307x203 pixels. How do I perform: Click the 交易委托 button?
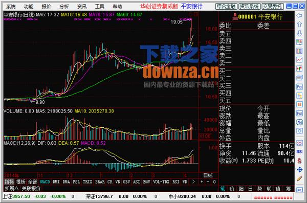pyautogui.click(x=273, y=6)
